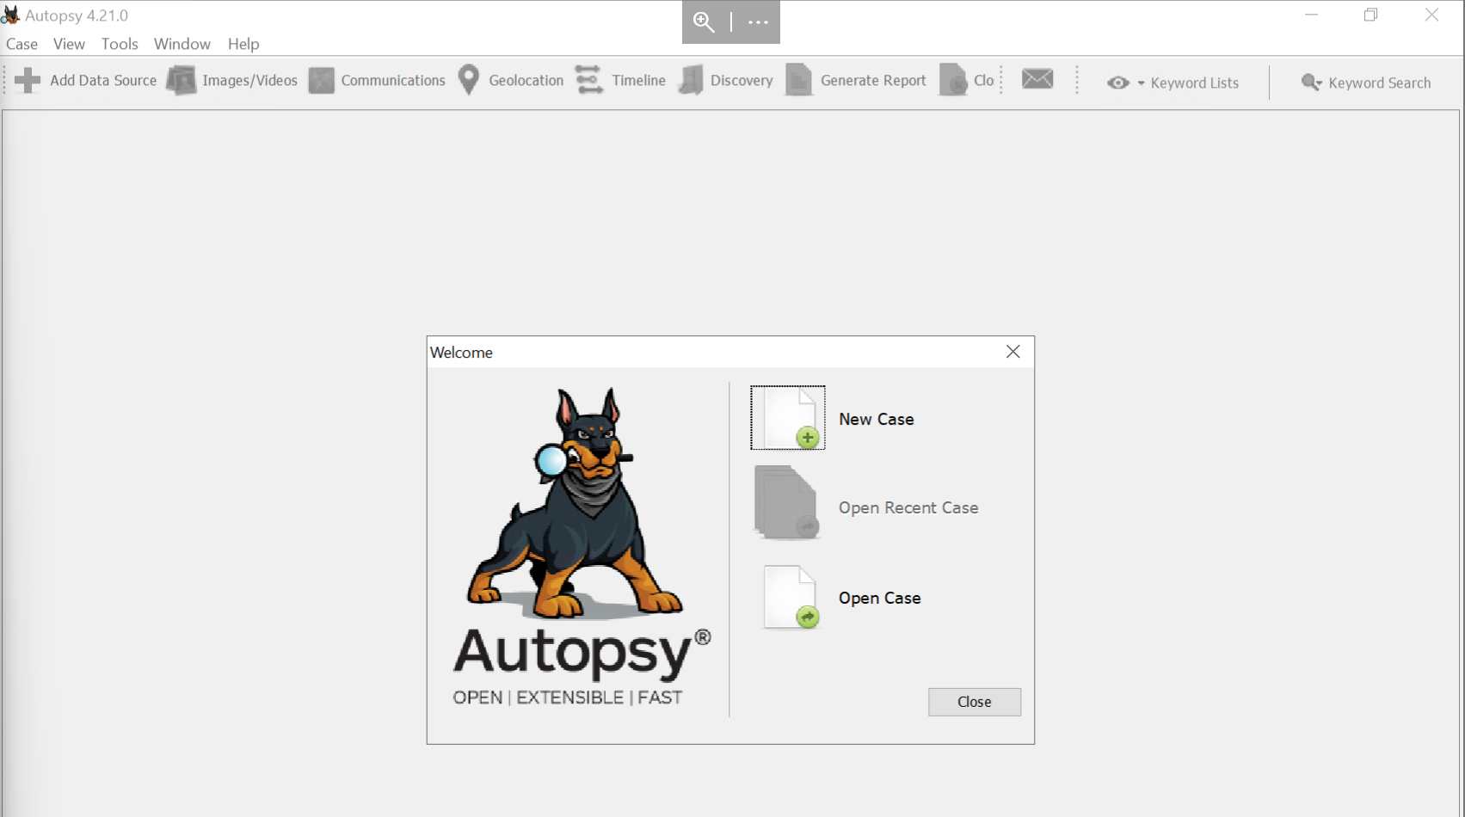Expand the Keyword Lists dropdown arrow

tap(1142, 83)
